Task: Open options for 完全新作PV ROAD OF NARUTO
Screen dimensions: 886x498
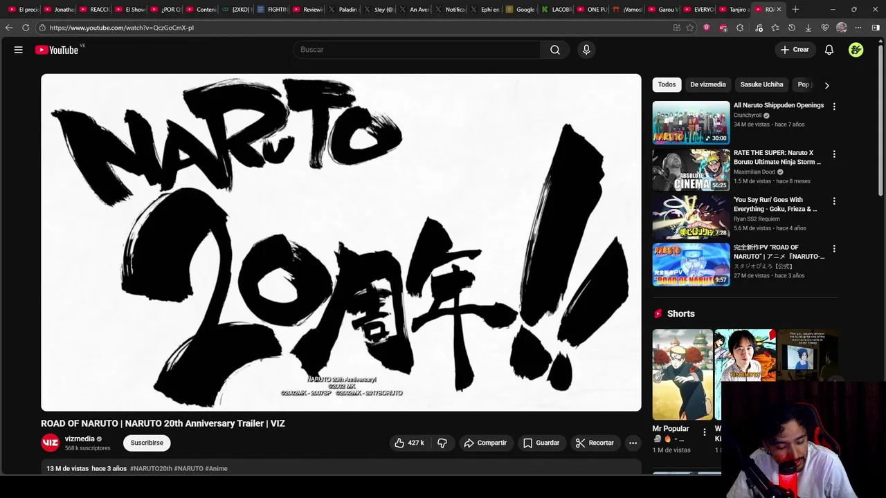Action: tap(834, 248)
